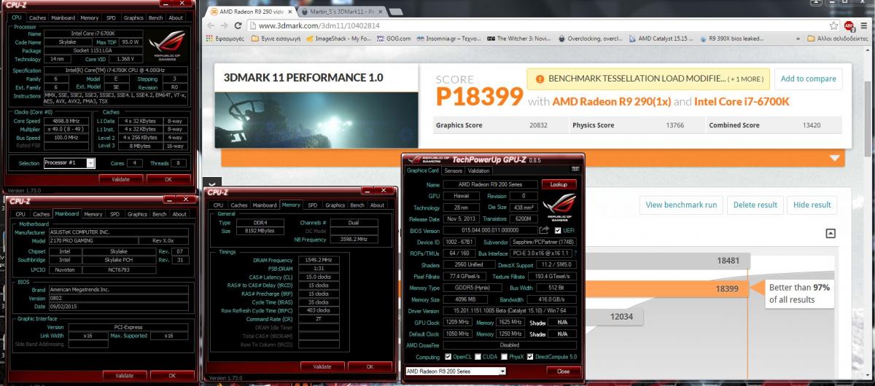Click the P18399 score text
Screen dimensions: 875x386
tap(480, 96)
